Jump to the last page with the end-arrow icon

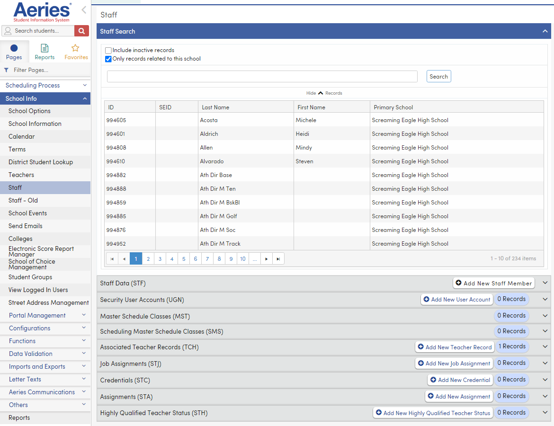click(278, 258)
